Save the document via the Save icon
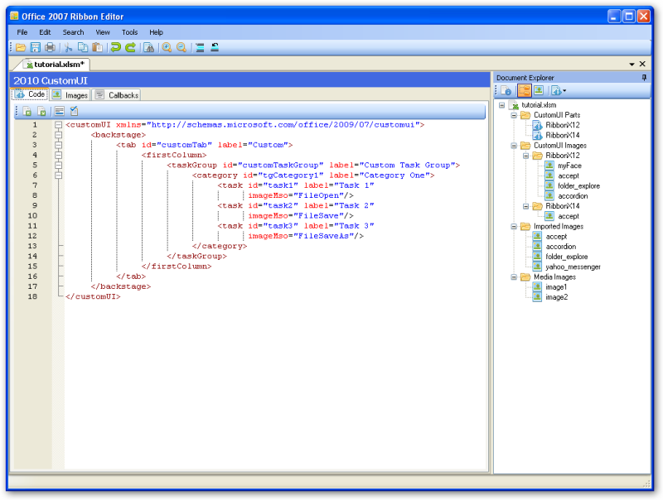The height and width of the screenshot is (500, 663). pos(34,47)
